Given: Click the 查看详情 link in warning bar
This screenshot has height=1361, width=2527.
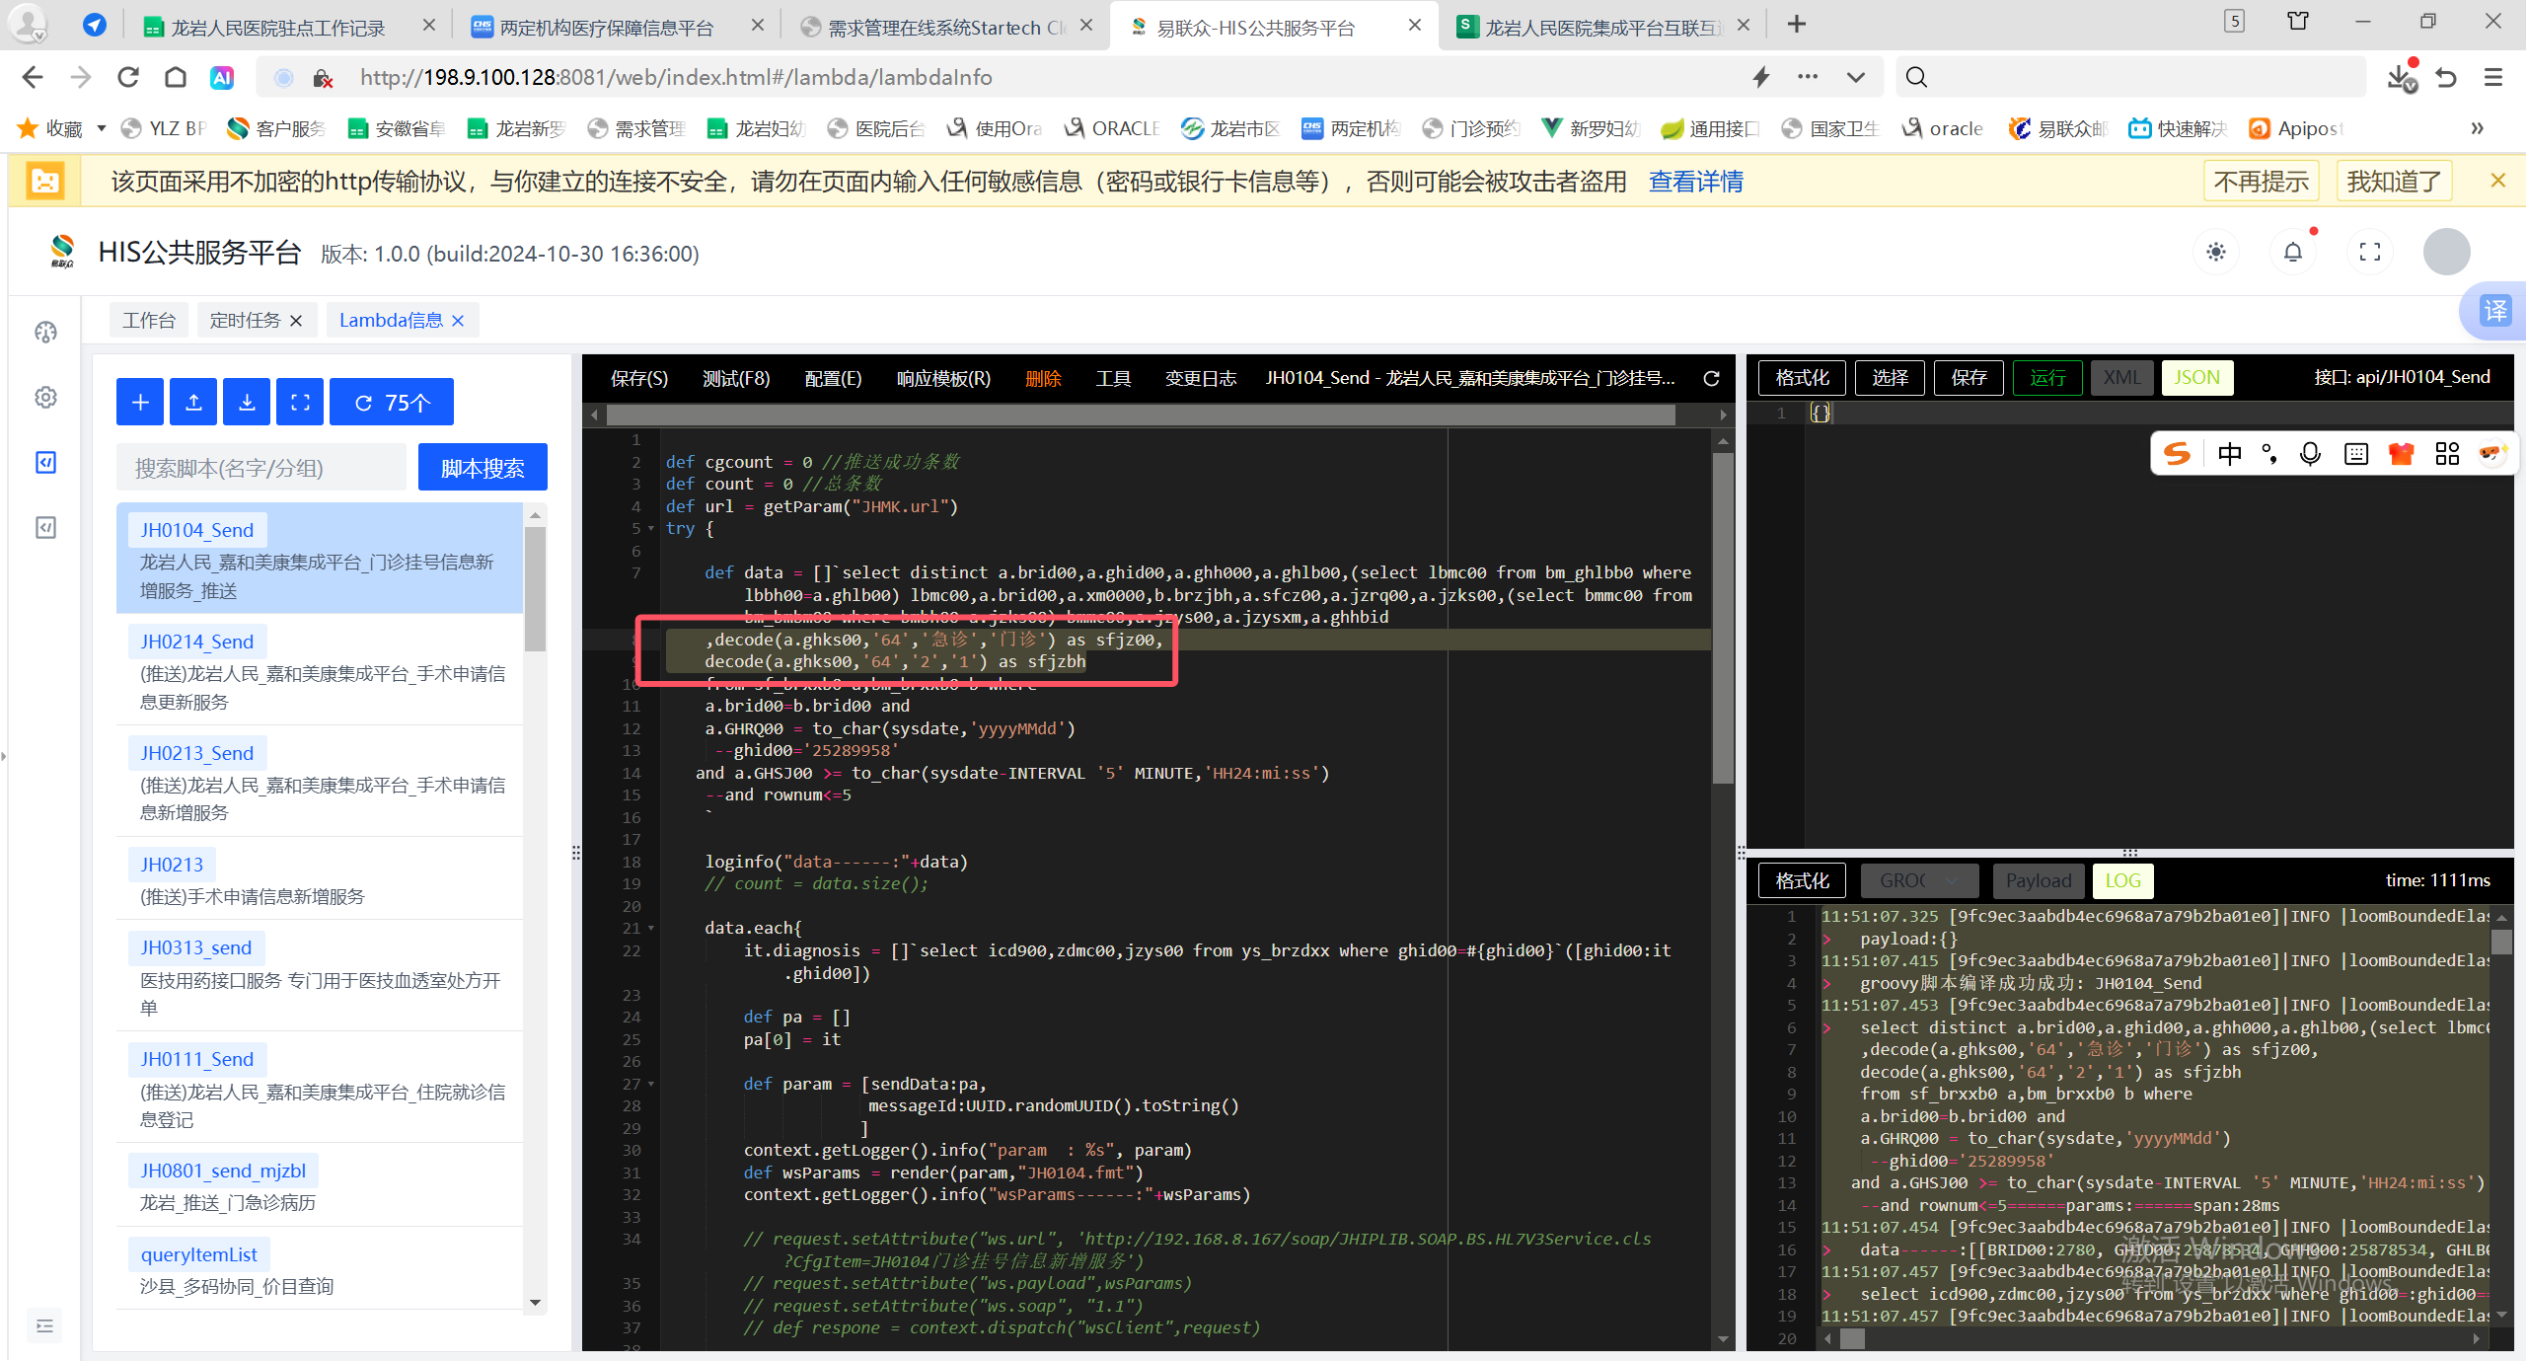Looking at the screenshot, I should point(1694,182).
